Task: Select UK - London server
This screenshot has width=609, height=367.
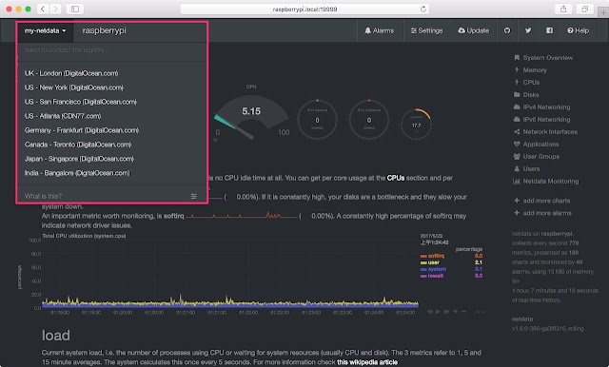Action: click(x=71, y=73)
